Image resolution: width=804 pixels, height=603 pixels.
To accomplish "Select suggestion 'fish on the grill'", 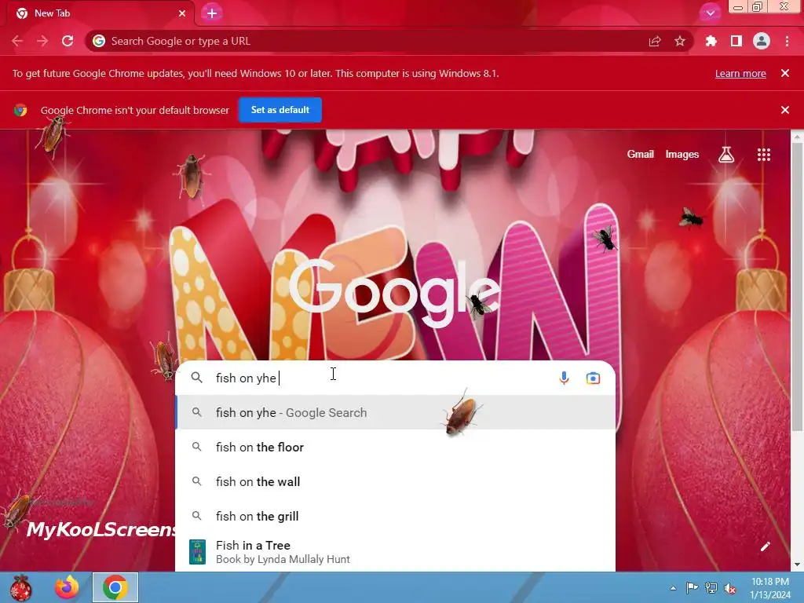I will coord(396,516).
